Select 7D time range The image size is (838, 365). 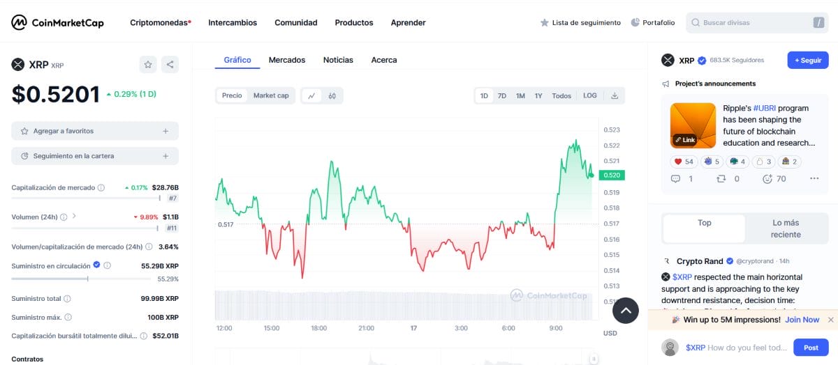501,96
